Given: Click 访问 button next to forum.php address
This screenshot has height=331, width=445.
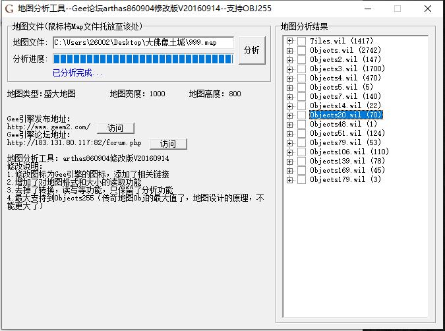Looking at the screenshot, I should [x=168, y=144].
